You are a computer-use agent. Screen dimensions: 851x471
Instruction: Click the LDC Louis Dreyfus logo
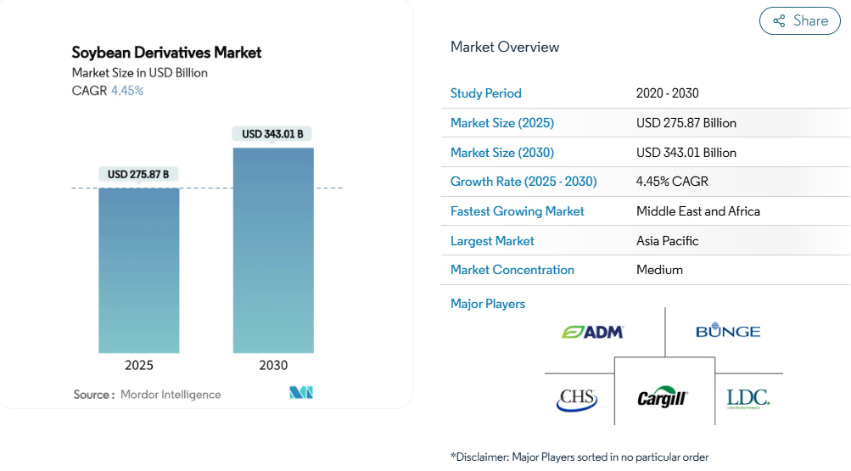point(747,397)
